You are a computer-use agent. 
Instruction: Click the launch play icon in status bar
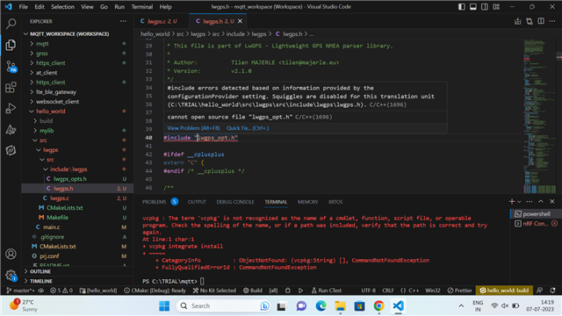(300, 291)
